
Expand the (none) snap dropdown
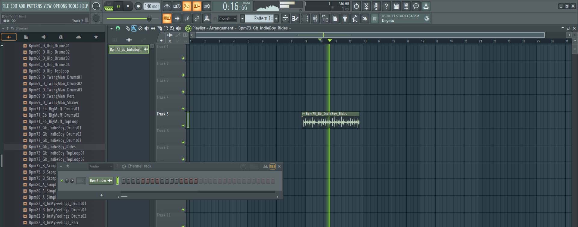(228, 19)
